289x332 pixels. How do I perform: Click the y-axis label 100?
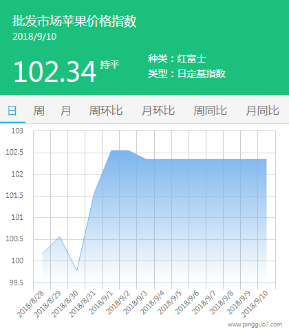(x=17, y=261)
